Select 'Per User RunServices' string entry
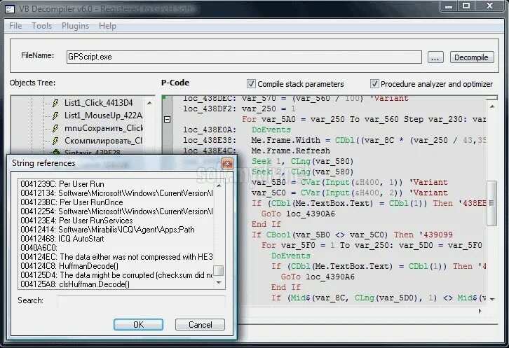 [116, 221]
